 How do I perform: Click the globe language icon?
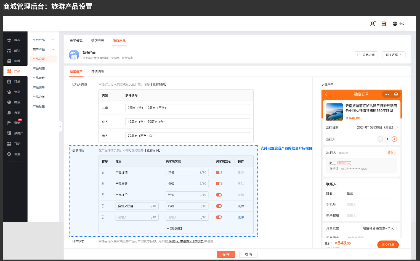click(395, 24)
